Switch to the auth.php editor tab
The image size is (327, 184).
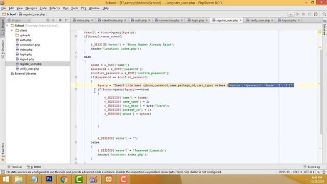coord(141,20)
